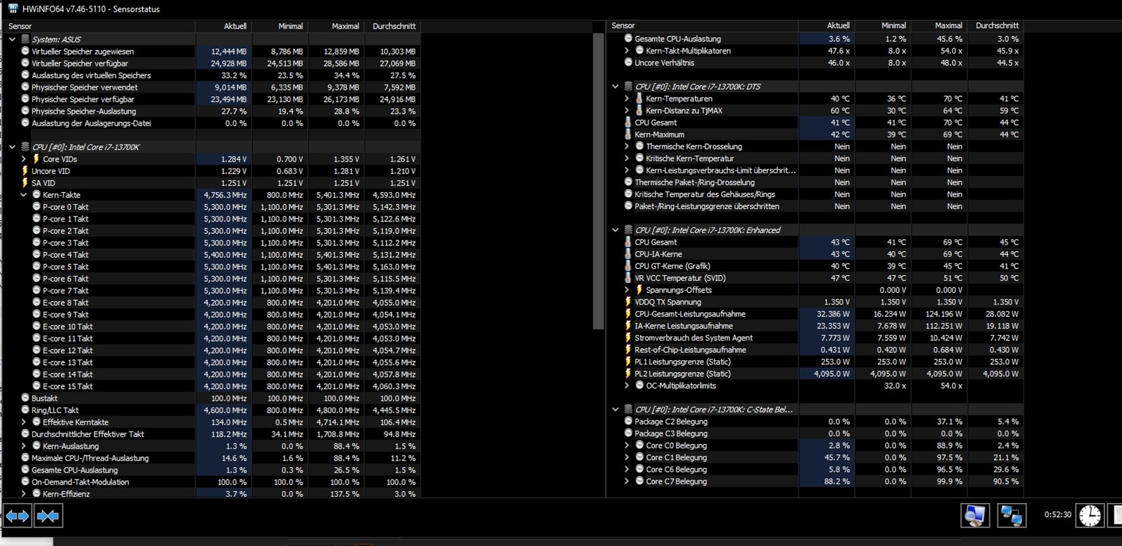
Task: Click circle icon beside Uncore Verhältnis
Action: click(x=628, y=62)
